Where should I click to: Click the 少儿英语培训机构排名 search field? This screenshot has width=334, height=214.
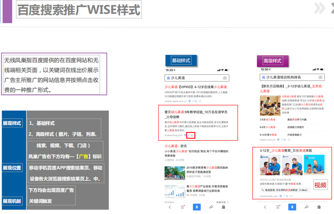click(286, 77)
